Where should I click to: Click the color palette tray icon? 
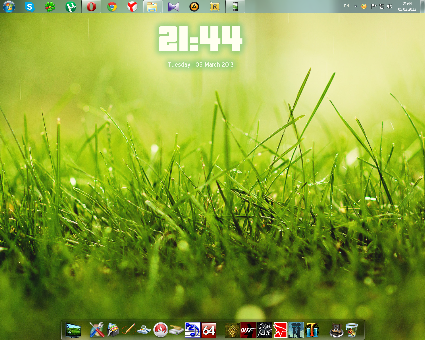click(x=364, y=6)
